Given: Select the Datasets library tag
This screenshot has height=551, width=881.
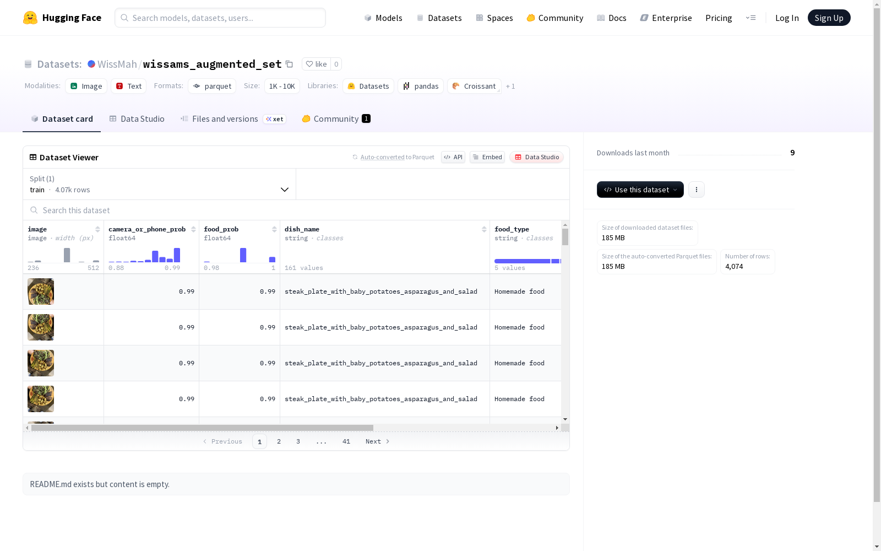Looking at the screenshot, I should [368, 86].
